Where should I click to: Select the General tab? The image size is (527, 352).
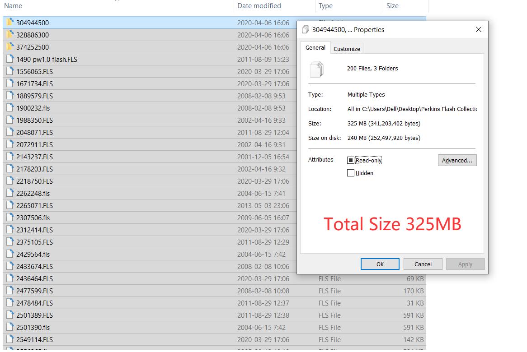pyautogui.click(x=315, y=48)
